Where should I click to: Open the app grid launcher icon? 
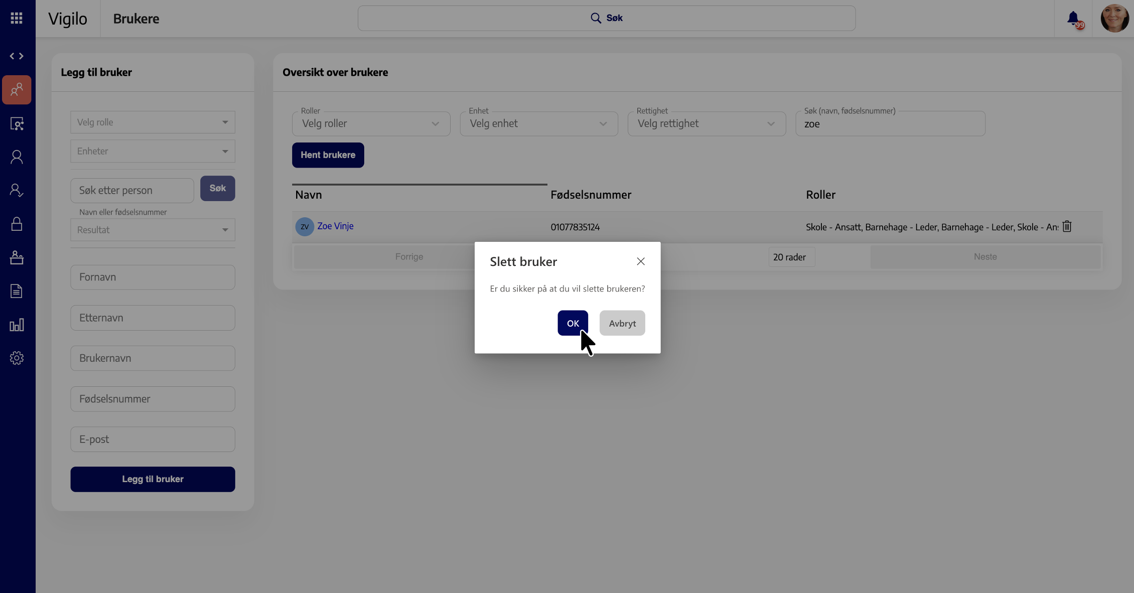pyautogui.click(x=17, y=19)
